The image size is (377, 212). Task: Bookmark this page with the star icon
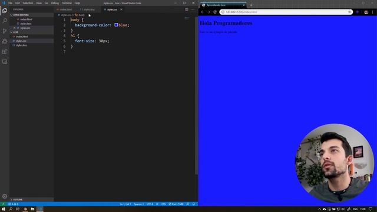[349, 12]
